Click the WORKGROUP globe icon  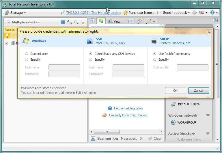173,122
